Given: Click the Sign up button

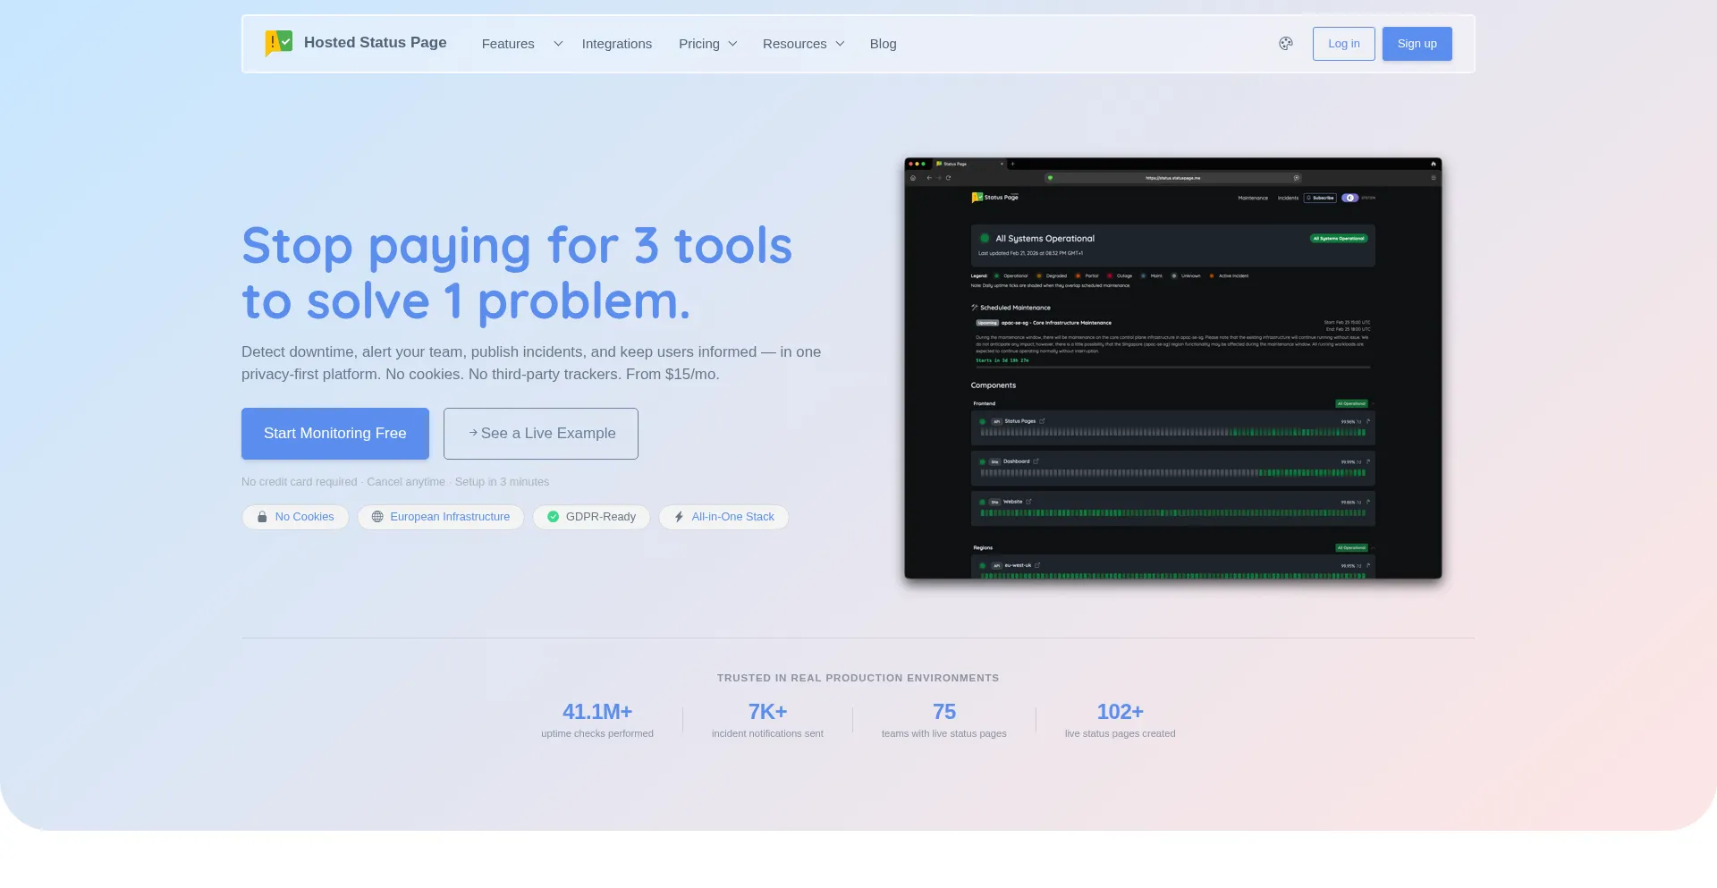Looking at the screenshot, I should coord(1417,44).
